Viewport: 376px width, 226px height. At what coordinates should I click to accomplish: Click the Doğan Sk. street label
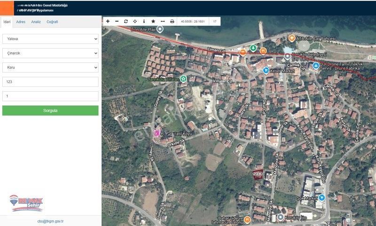pos(316,119)
